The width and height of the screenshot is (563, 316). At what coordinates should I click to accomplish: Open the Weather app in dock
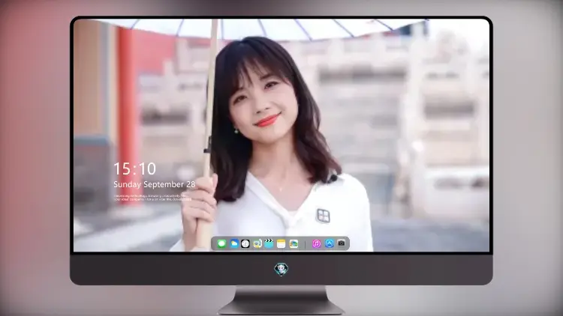coord(234,243)
